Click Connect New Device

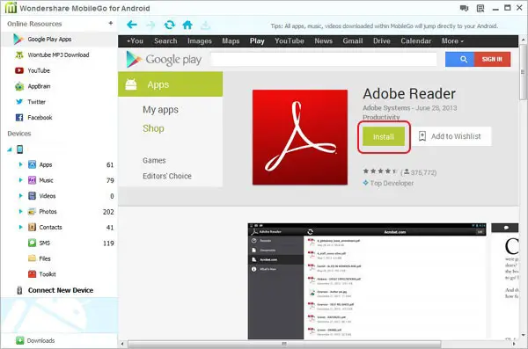(61, 290)
